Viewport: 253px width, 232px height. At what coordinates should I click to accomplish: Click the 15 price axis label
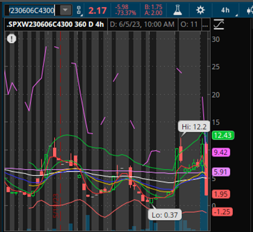pos(216,123)
